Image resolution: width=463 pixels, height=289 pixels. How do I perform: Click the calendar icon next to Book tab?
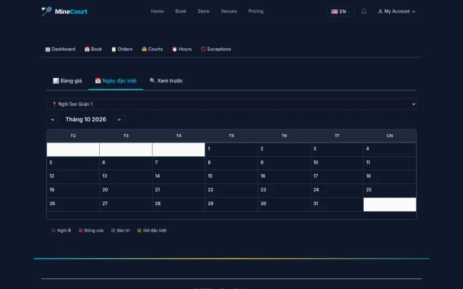[87, 49]
